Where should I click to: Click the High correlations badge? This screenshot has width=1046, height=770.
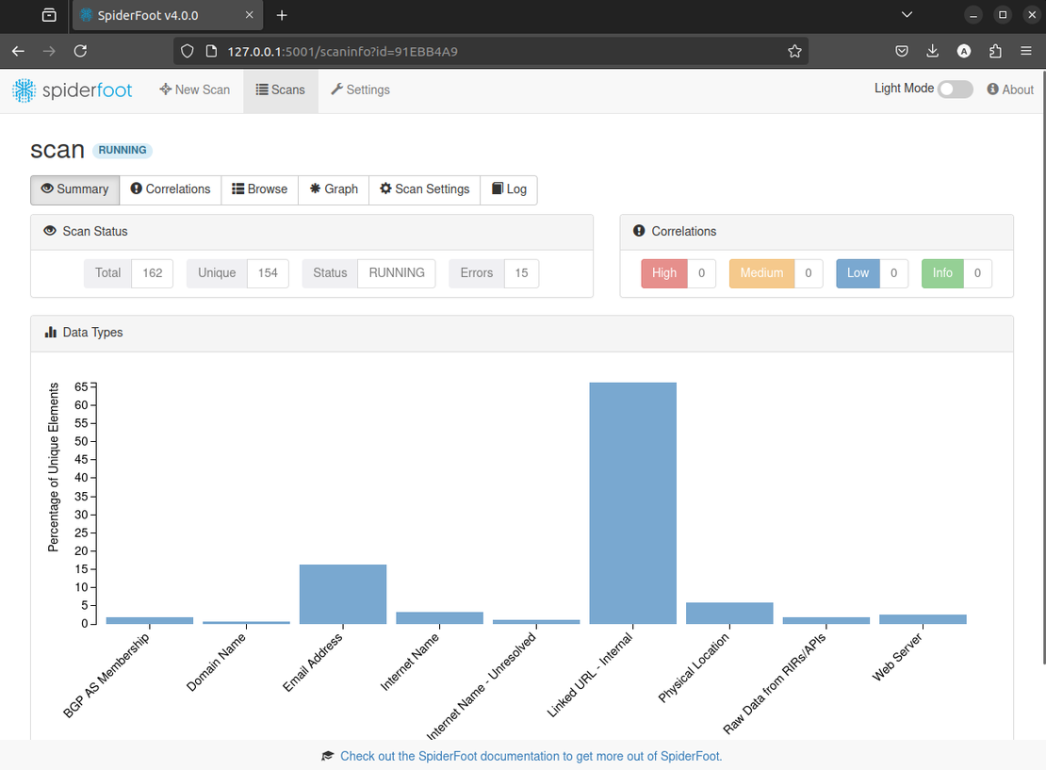(x=664, y=273)
